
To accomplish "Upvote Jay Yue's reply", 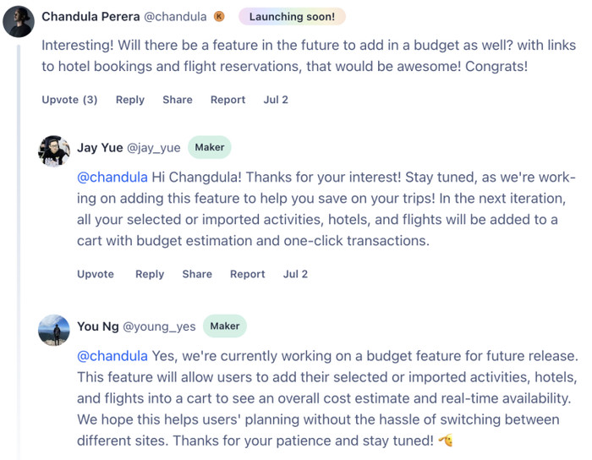I will tap(96, 274).
